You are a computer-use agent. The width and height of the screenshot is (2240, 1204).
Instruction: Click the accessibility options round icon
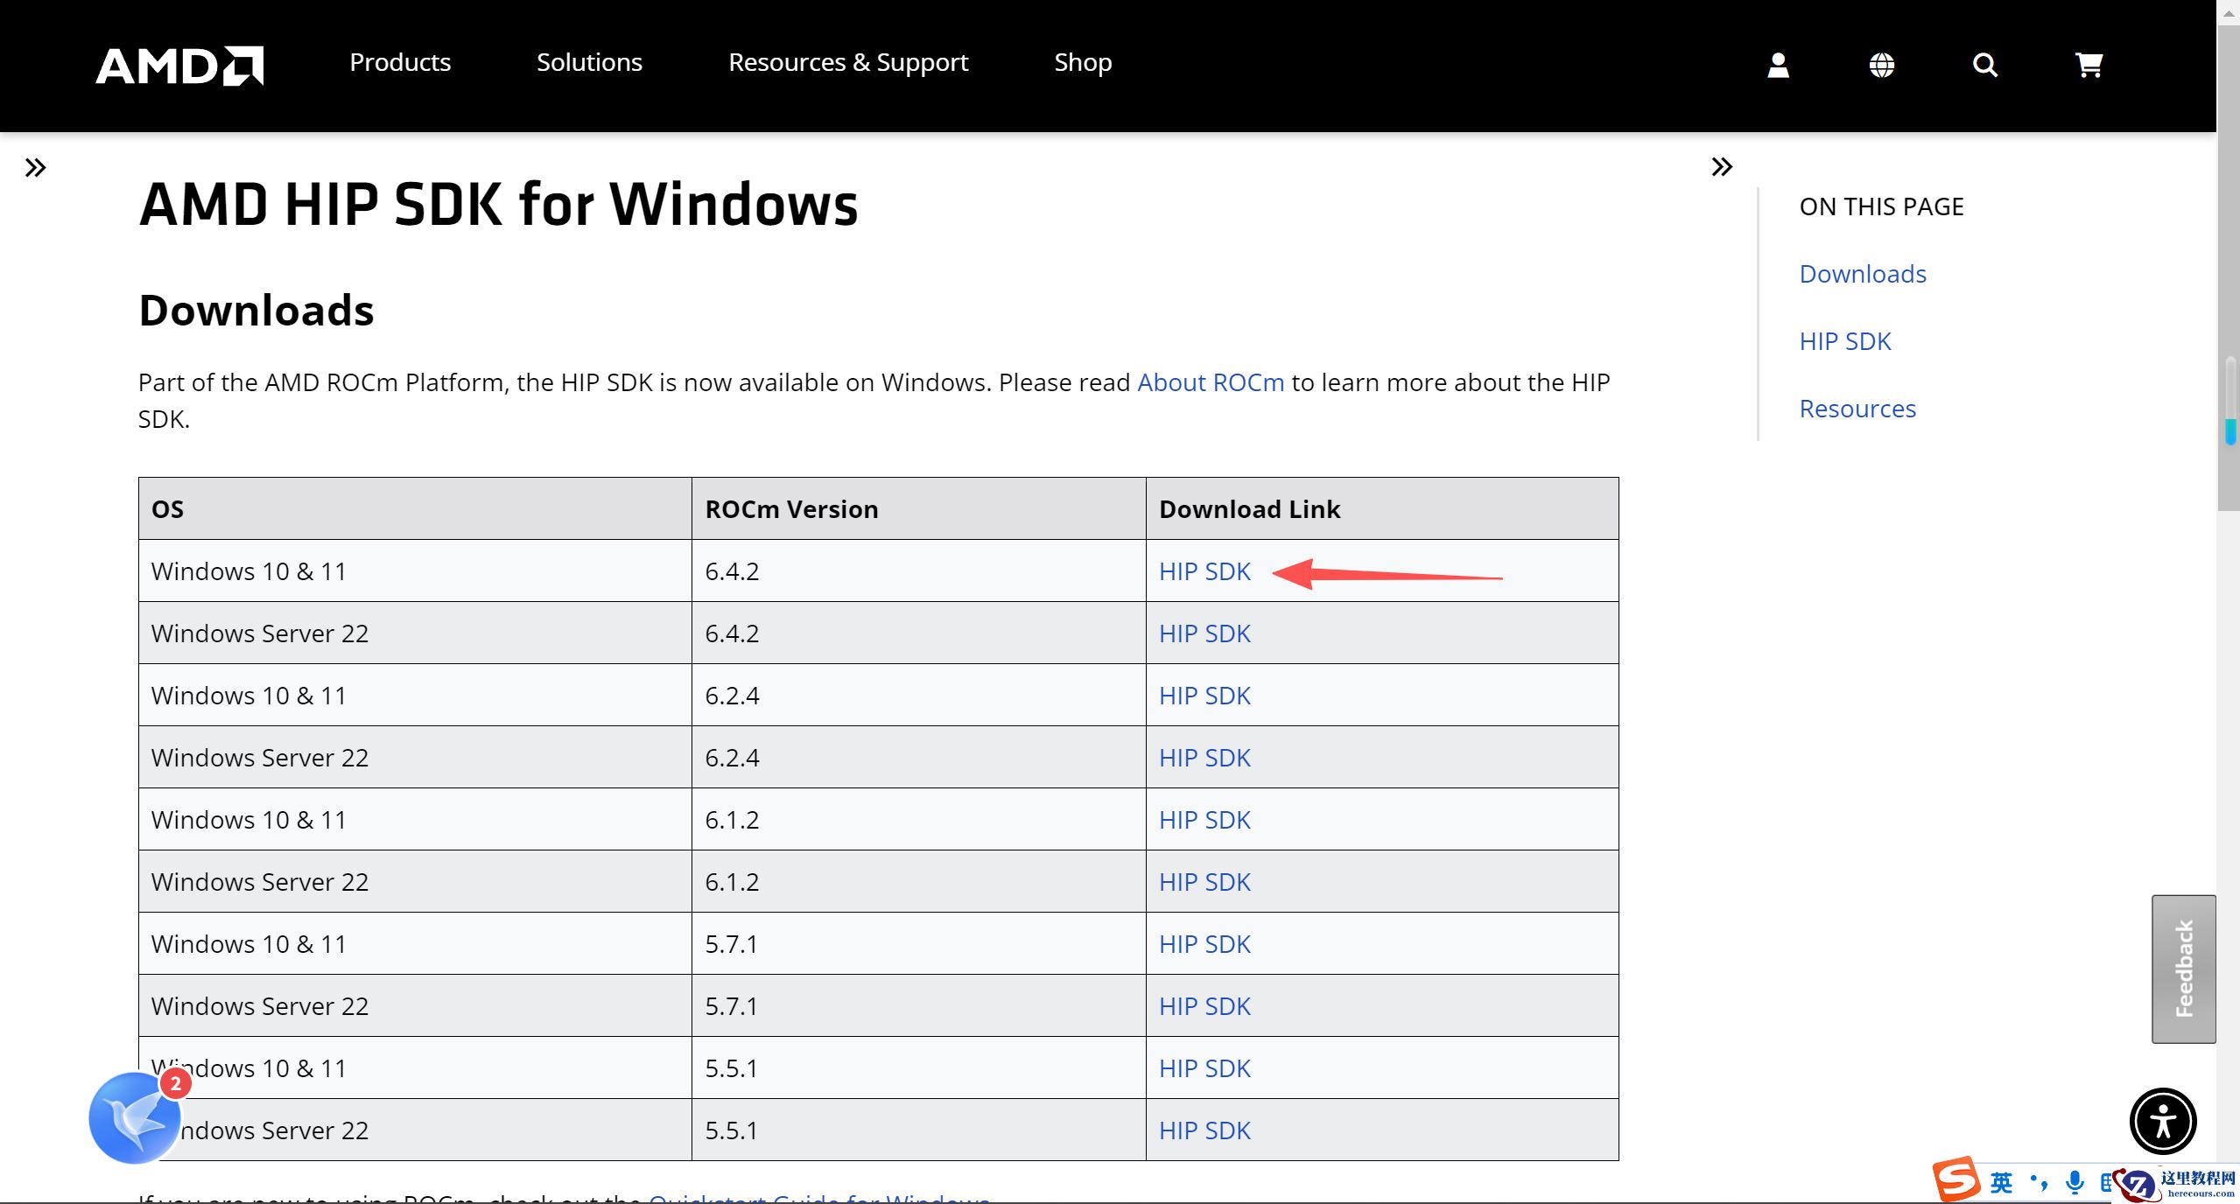point(2162,1121)
